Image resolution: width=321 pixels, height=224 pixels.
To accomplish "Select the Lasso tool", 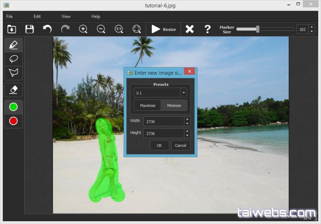I will (x=13, y=59).
